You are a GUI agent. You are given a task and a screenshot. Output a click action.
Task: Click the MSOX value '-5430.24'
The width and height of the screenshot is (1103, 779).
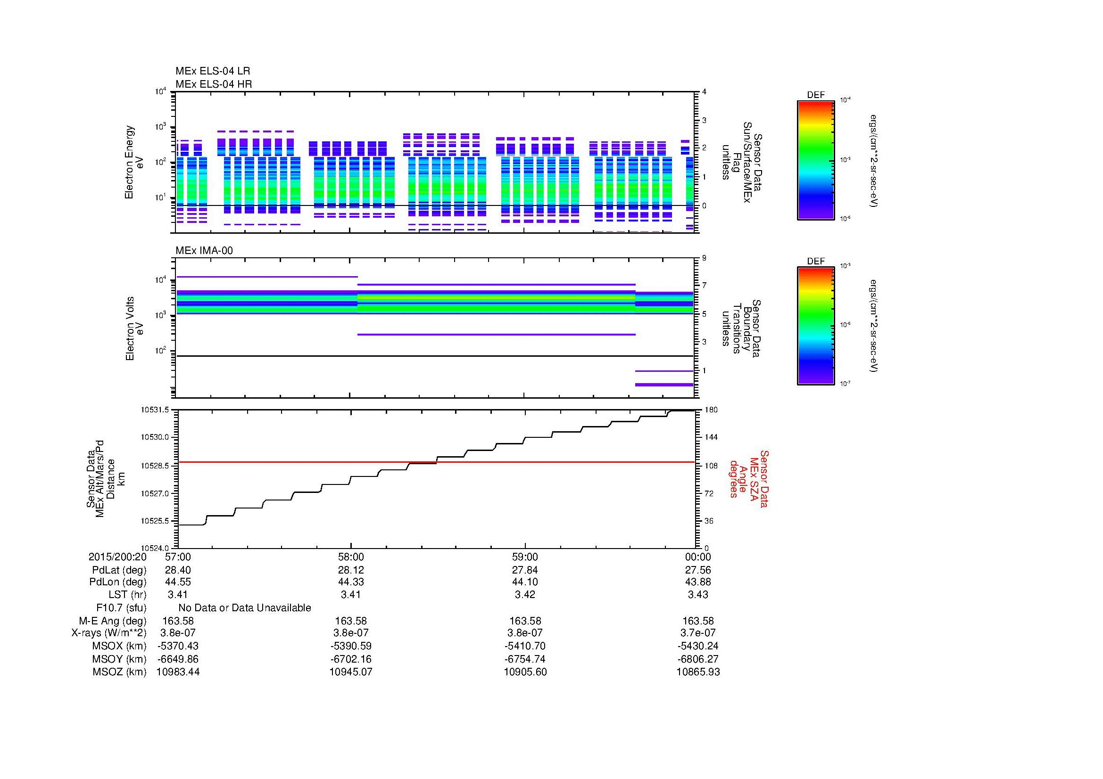tap(698, 646)
